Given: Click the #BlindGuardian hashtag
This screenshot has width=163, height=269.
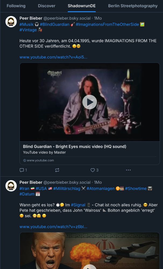Looking at the screenshot, I should point(55,24).
